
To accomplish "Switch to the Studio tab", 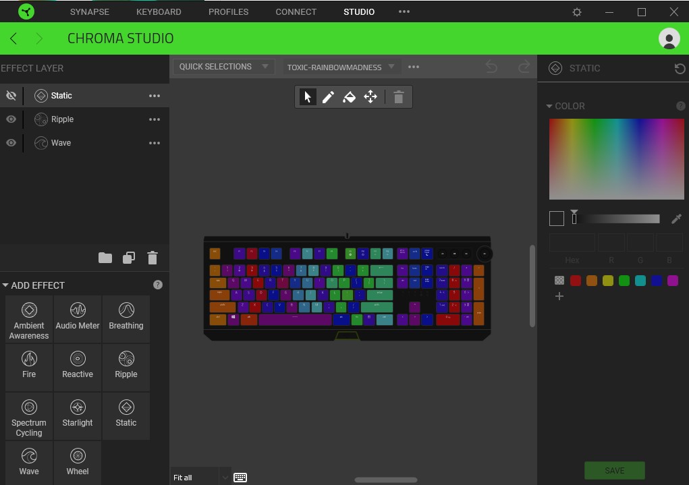I will pyautogui.click(x=359, y=12).
